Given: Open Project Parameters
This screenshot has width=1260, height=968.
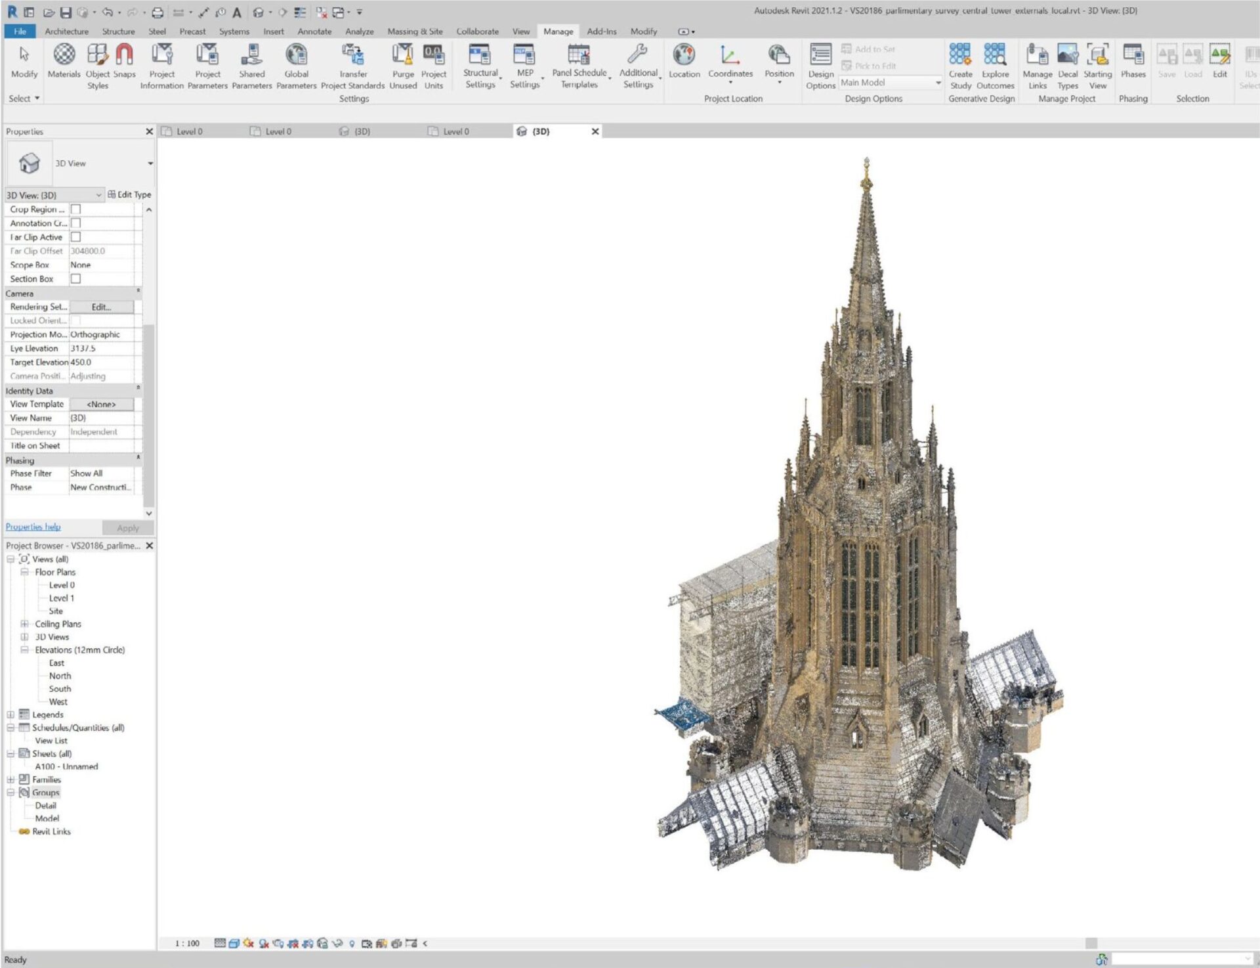Looking at the screenshot, I should coord(207,66).
